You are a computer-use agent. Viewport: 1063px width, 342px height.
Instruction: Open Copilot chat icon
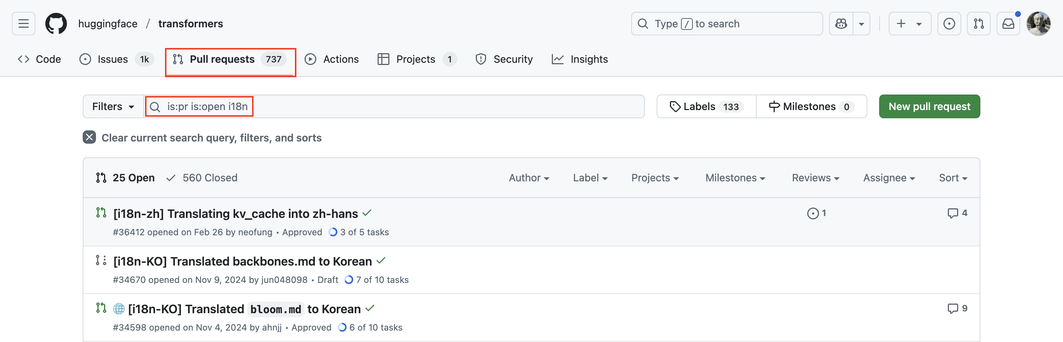pos(840,24)
